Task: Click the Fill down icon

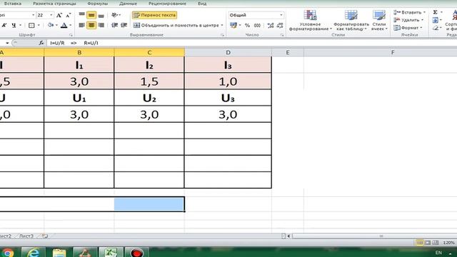Action: click(x=435, y=20)
